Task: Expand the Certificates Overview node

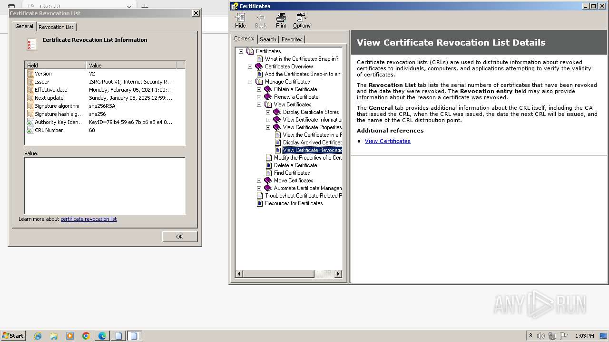Action: (250, 66)
